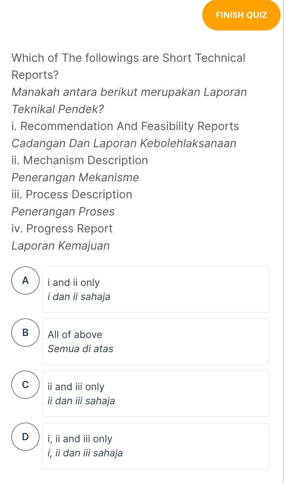
Task: Choose 'All of above' answer card
Action: click(155, 341)
